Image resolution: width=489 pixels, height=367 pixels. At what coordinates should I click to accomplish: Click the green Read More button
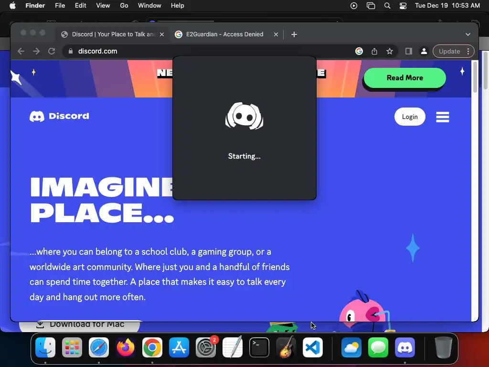pyautogui.click(x=404, y=78)
